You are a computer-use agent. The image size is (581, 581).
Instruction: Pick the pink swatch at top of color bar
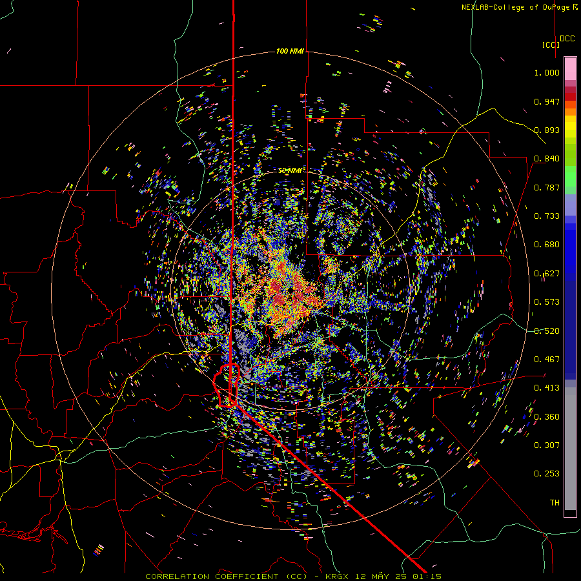pos(570,68)
